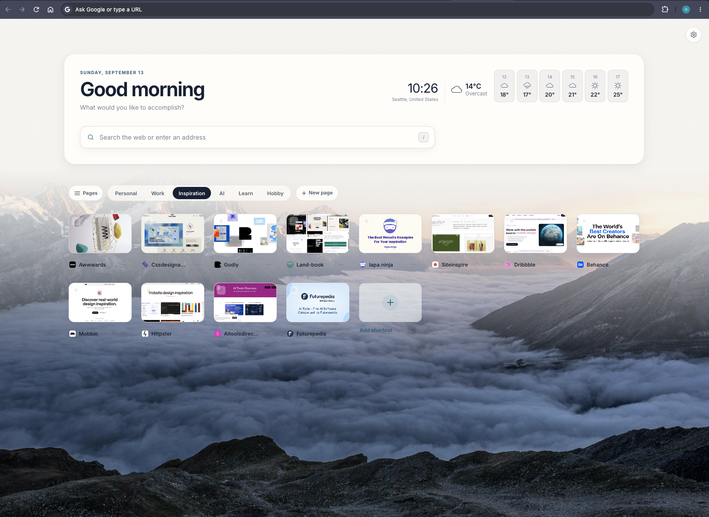Click the plus icon in Add shortcut tile
Image resolution: width=709 pixels, height=517 pixels.
[390, 302]
